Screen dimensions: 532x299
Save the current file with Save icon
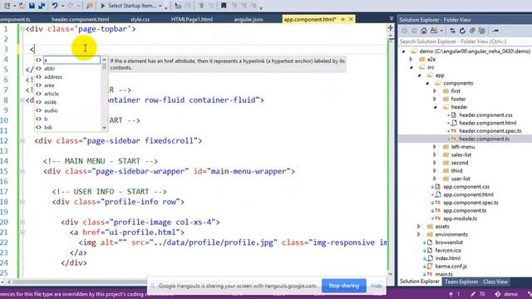click(x=32, y=6)
